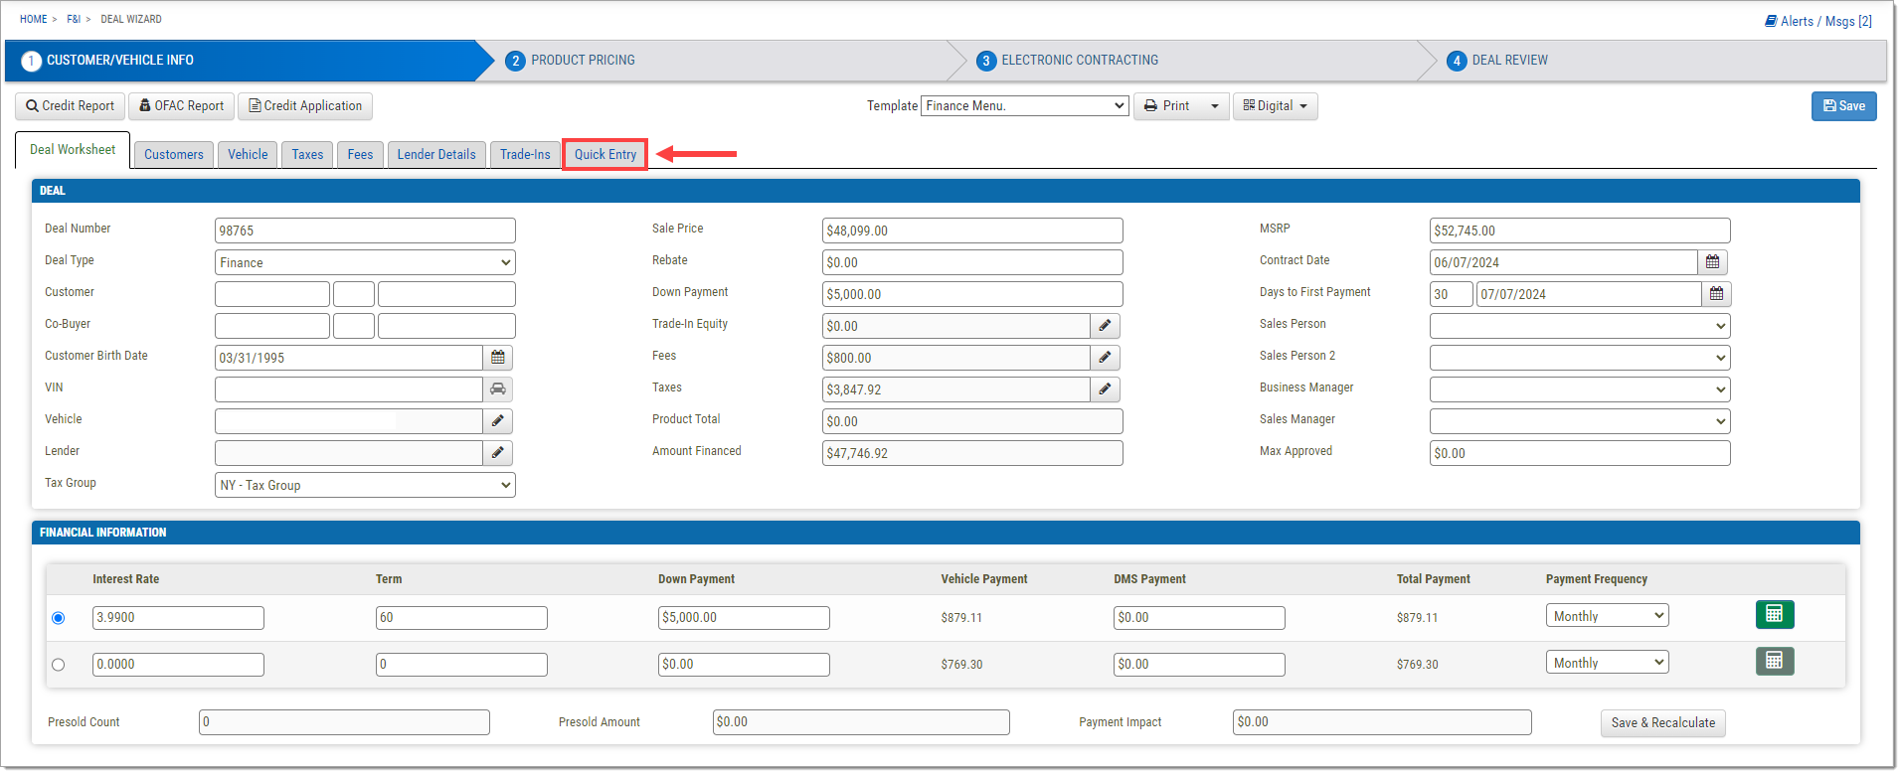Click the Presold Count field
Image resolution: width=1901 pixels, height=774 pixels.
pyautogui.click(x=344, y=722)
